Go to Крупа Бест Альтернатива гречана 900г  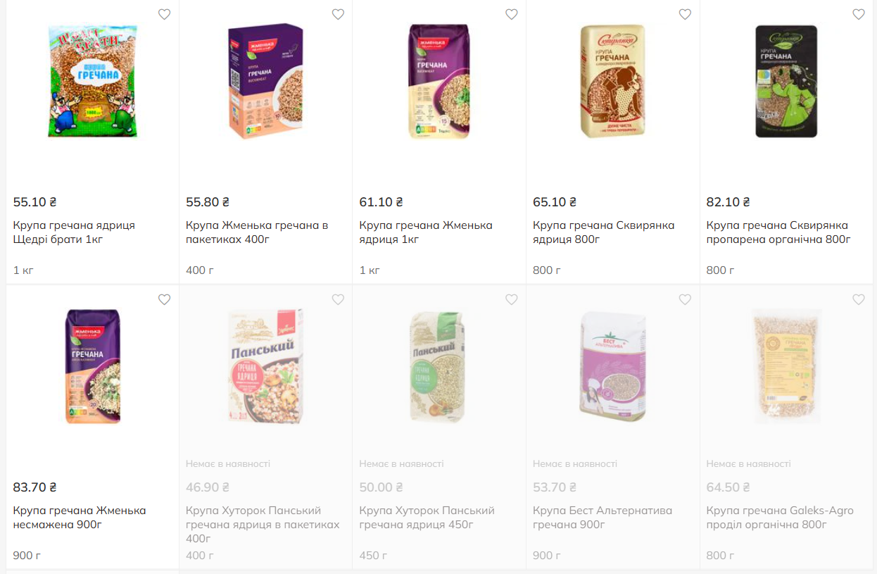pyautogui.click(x=602, y=518)
